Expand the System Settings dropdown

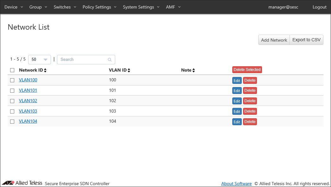[x=141, y=7]
